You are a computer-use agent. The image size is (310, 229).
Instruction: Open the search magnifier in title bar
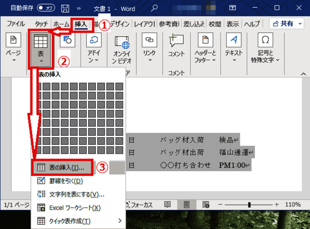coord(155,8)
